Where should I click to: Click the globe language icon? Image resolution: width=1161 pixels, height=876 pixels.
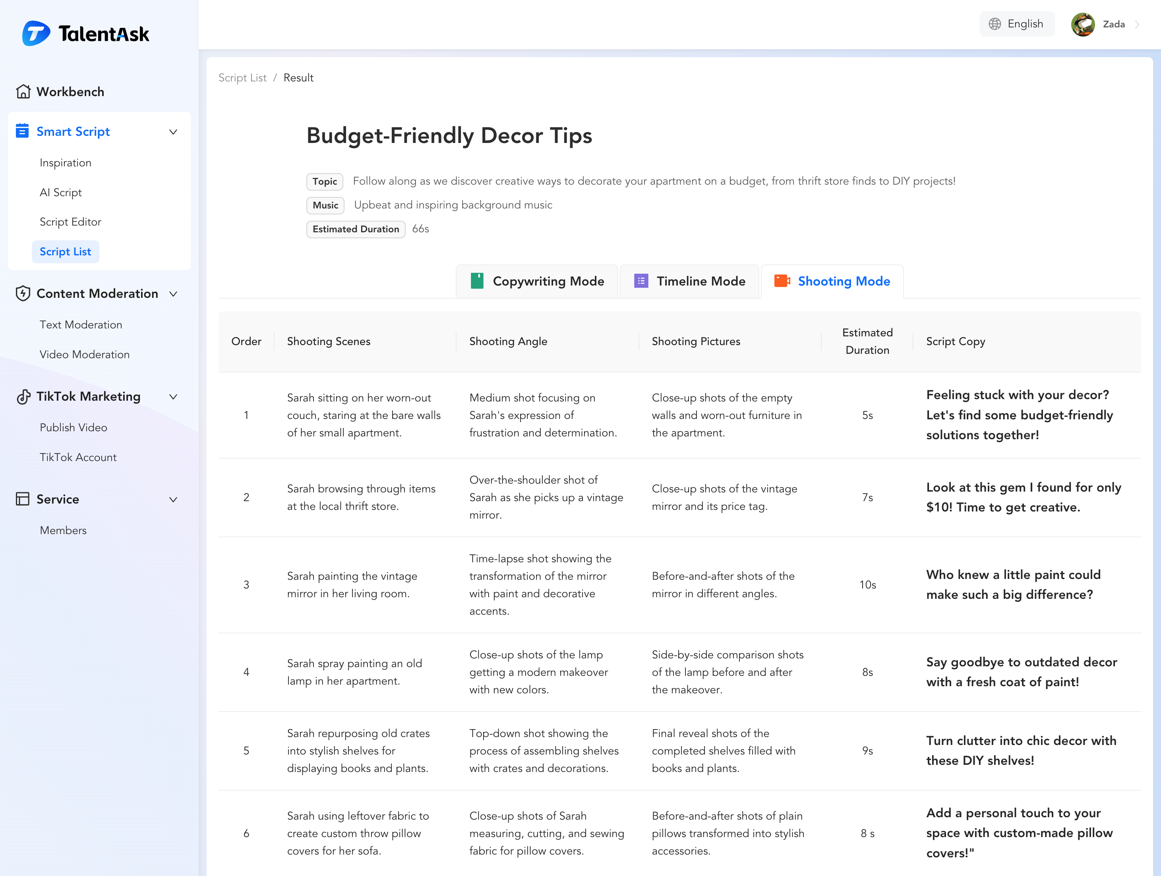[995, 24]
